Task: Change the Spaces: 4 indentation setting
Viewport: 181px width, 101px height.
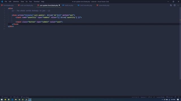Action: pyautogui.click(x=143, y=97)
